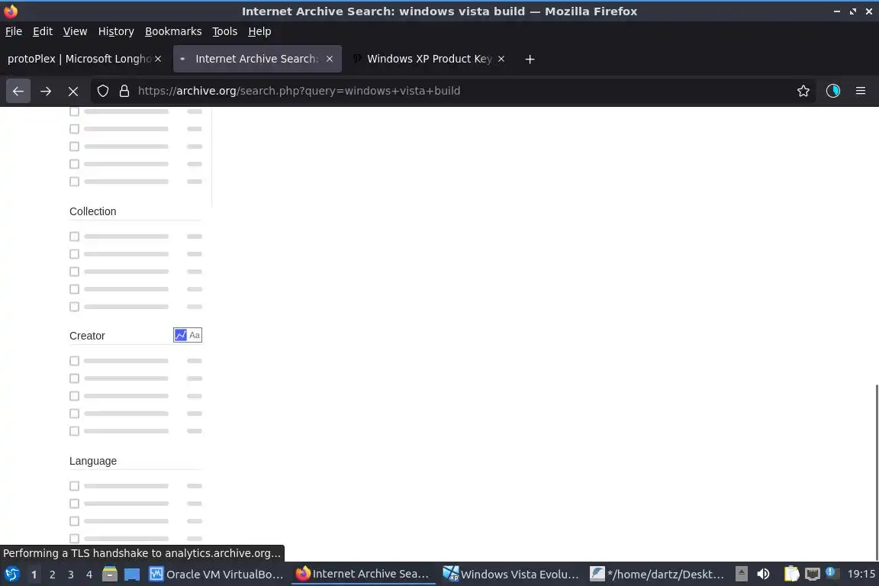Select the Internet Archive Search tab
Screen dimensions: 879x586
coord(256,59)
